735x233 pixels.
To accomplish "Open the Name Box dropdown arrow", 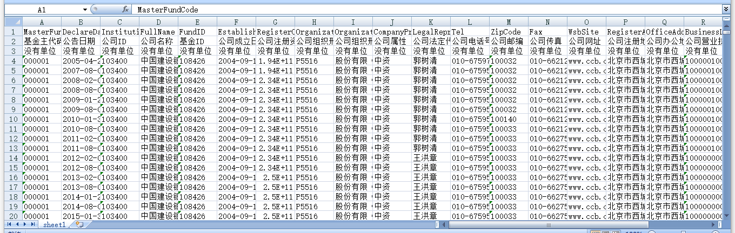I will click(x=85, y=10).
